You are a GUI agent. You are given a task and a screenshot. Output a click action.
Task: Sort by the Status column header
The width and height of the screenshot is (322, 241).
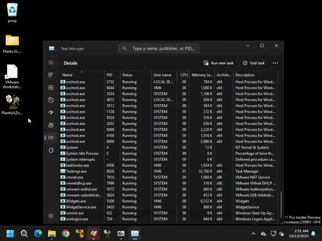point(136,75)
